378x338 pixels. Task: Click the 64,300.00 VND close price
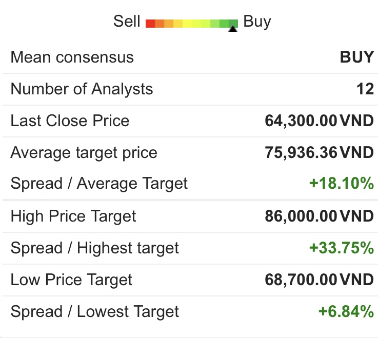tap(319, 121)
